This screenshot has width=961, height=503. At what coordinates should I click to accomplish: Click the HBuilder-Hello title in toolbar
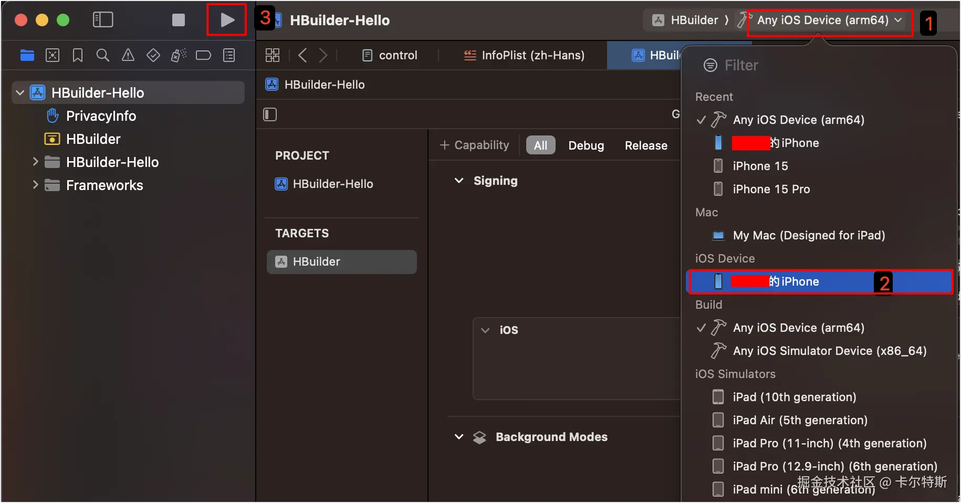340,20
